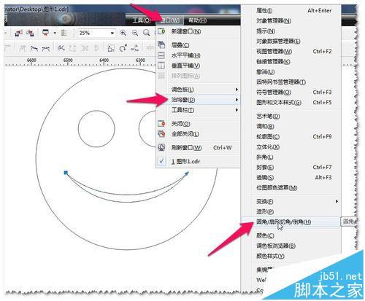Click the third zoom magnifier icon
Viewport: 365px width, 301px height.
pyautogui.click(x=146, y=33)
